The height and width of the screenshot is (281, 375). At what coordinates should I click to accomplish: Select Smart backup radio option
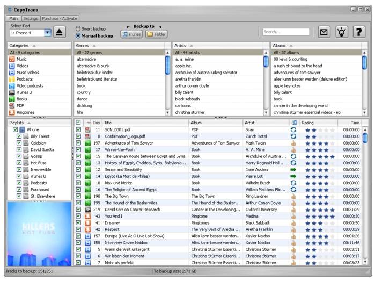click(x=78, y=28)
